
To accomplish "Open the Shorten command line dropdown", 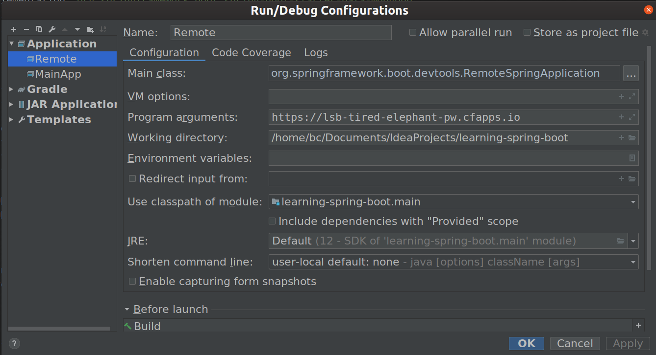I will 633,262.
